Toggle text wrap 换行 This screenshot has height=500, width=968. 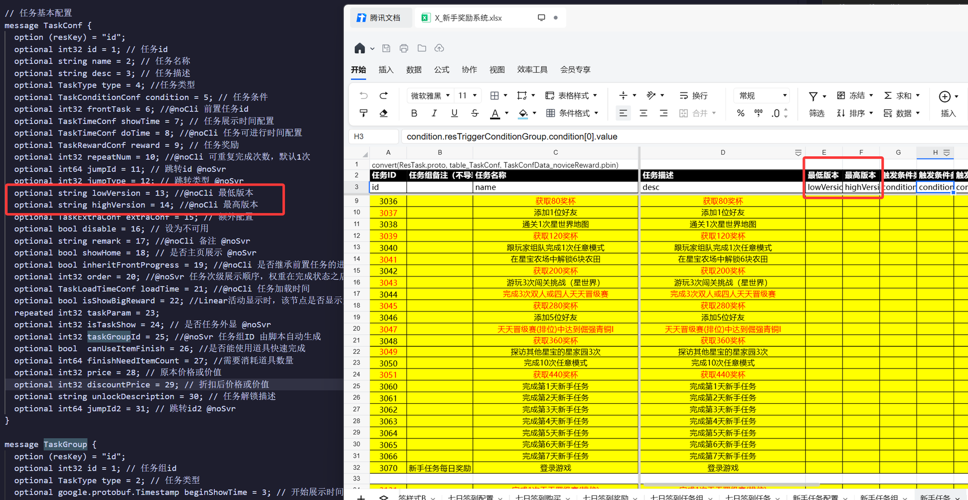(x=693, y=96)
